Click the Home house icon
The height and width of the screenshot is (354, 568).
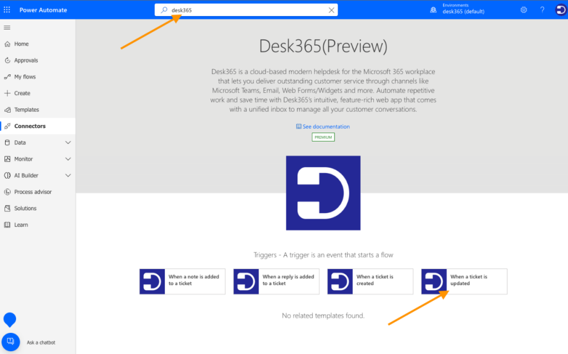pos(7,44)
